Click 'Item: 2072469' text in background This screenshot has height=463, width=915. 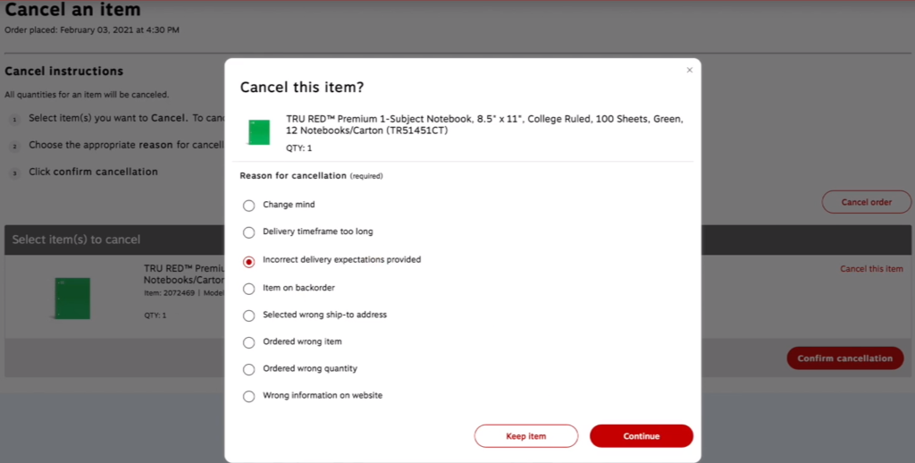point(169,293)
